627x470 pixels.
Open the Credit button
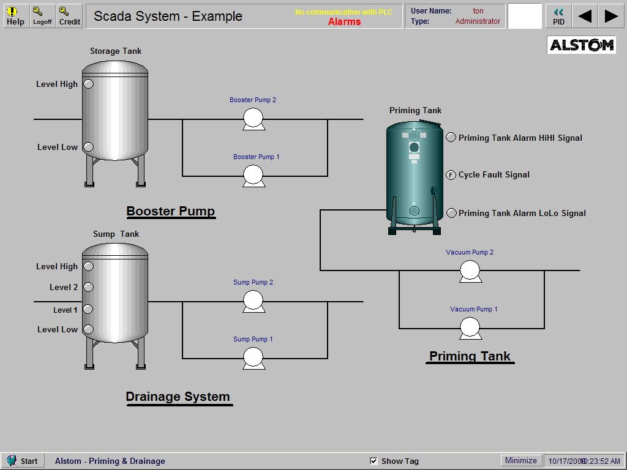tap(69, 16)
